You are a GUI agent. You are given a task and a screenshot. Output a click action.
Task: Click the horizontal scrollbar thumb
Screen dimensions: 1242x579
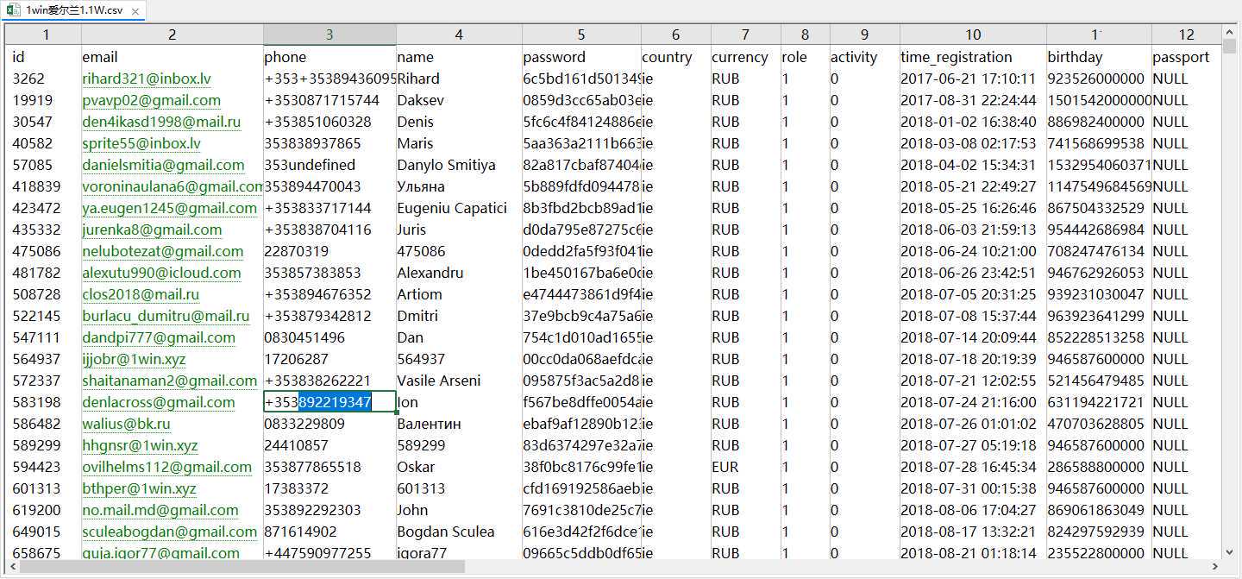coord(241,567)
